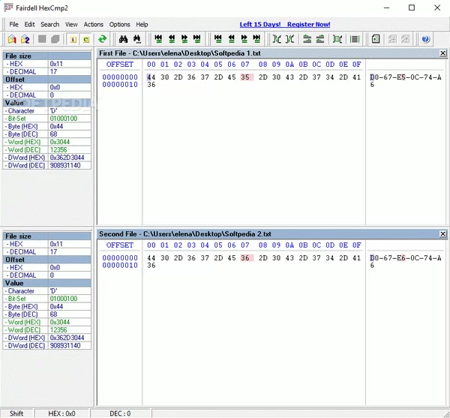Image resolution: width=450 pixels, height=418 pixels.
Task: Click the single gray square toolbar icon
Action: (42, 39)
